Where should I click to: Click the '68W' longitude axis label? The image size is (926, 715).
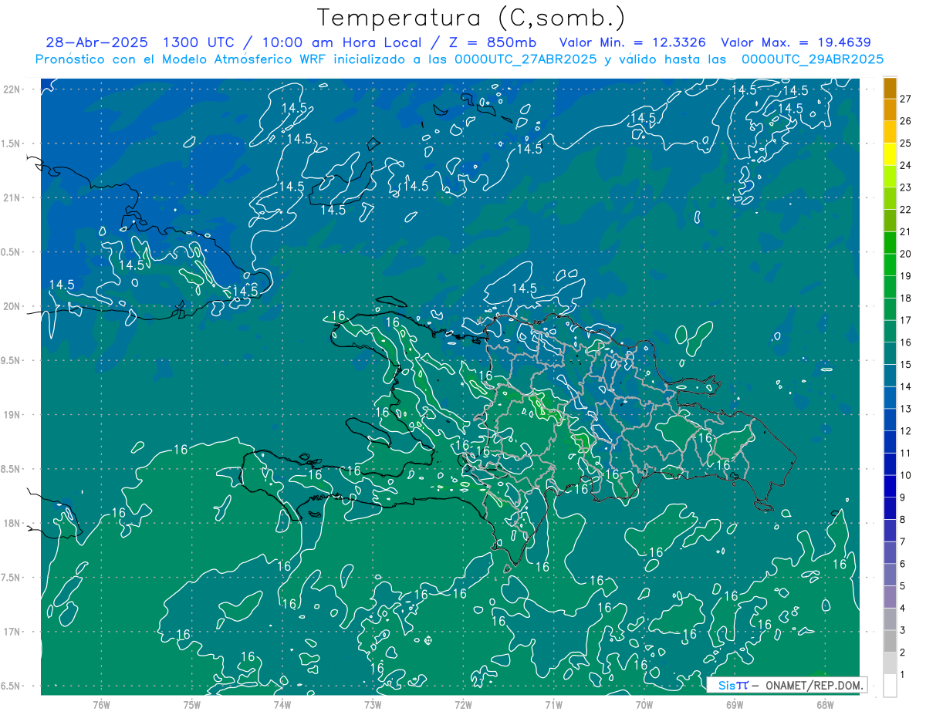tap(825, 704)
